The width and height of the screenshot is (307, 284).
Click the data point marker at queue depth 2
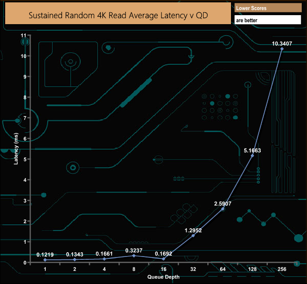point(75,260)
